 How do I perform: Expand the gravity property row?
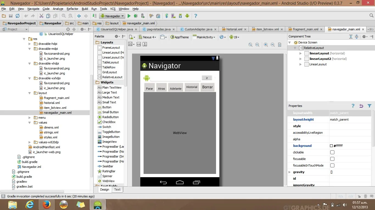[x=290, y=172]
